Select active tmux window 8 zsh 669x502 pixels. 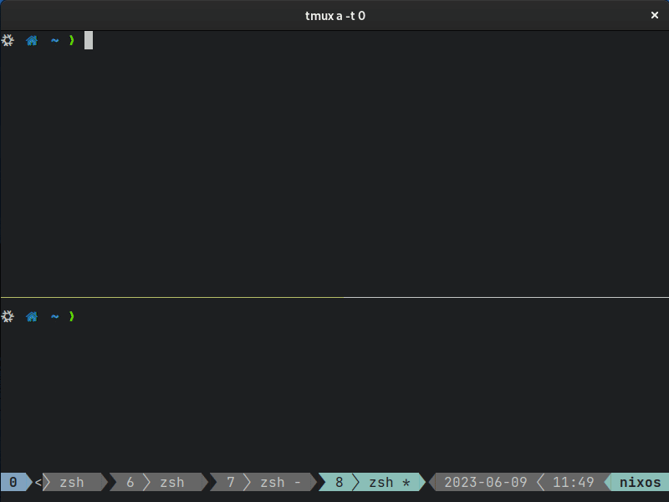(372, 482)
